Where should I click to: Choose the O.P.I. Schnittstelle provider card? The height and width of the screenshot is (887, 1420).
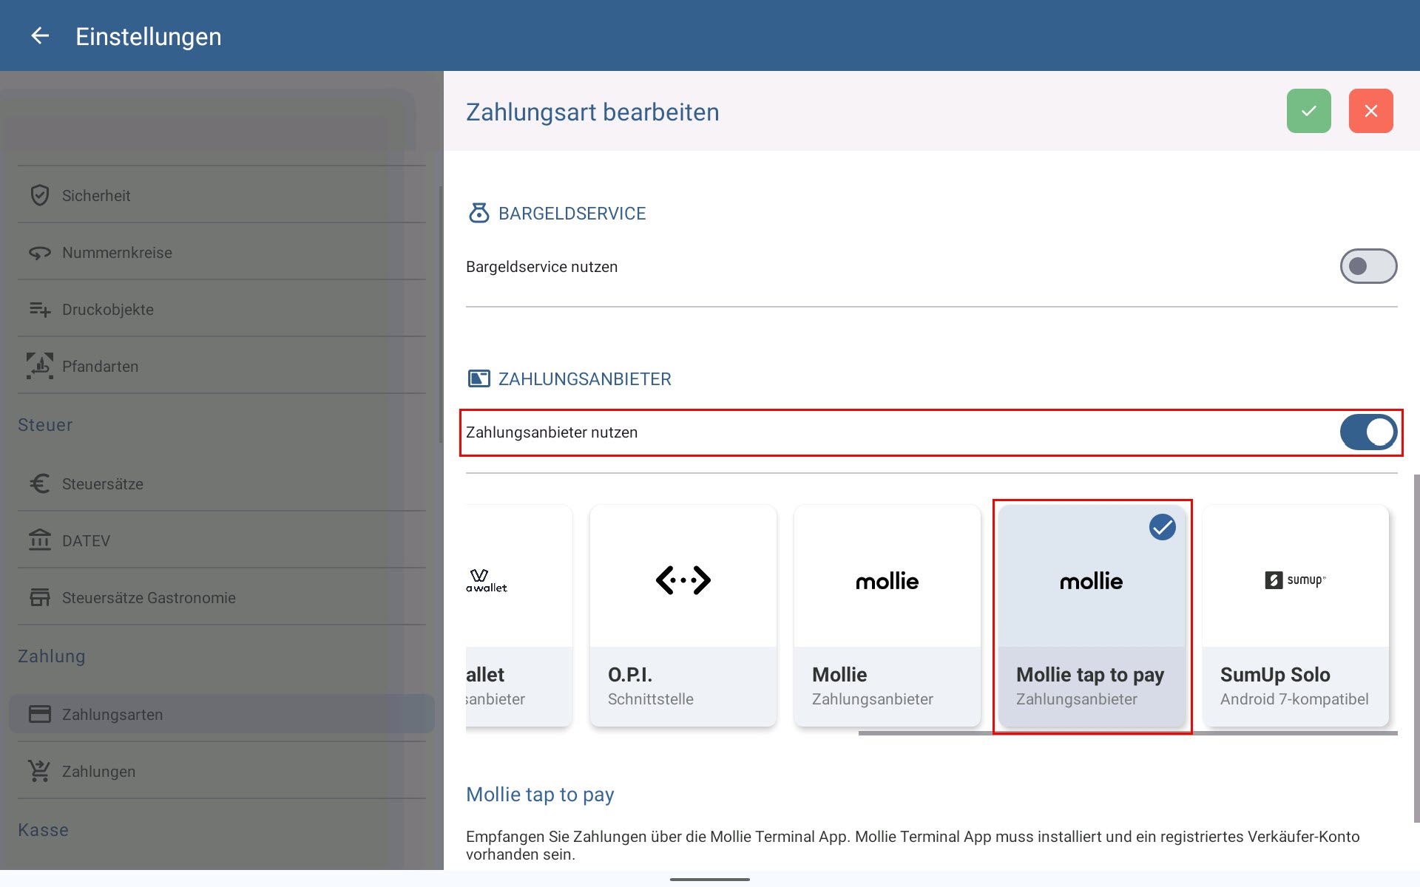coord(683,615)
